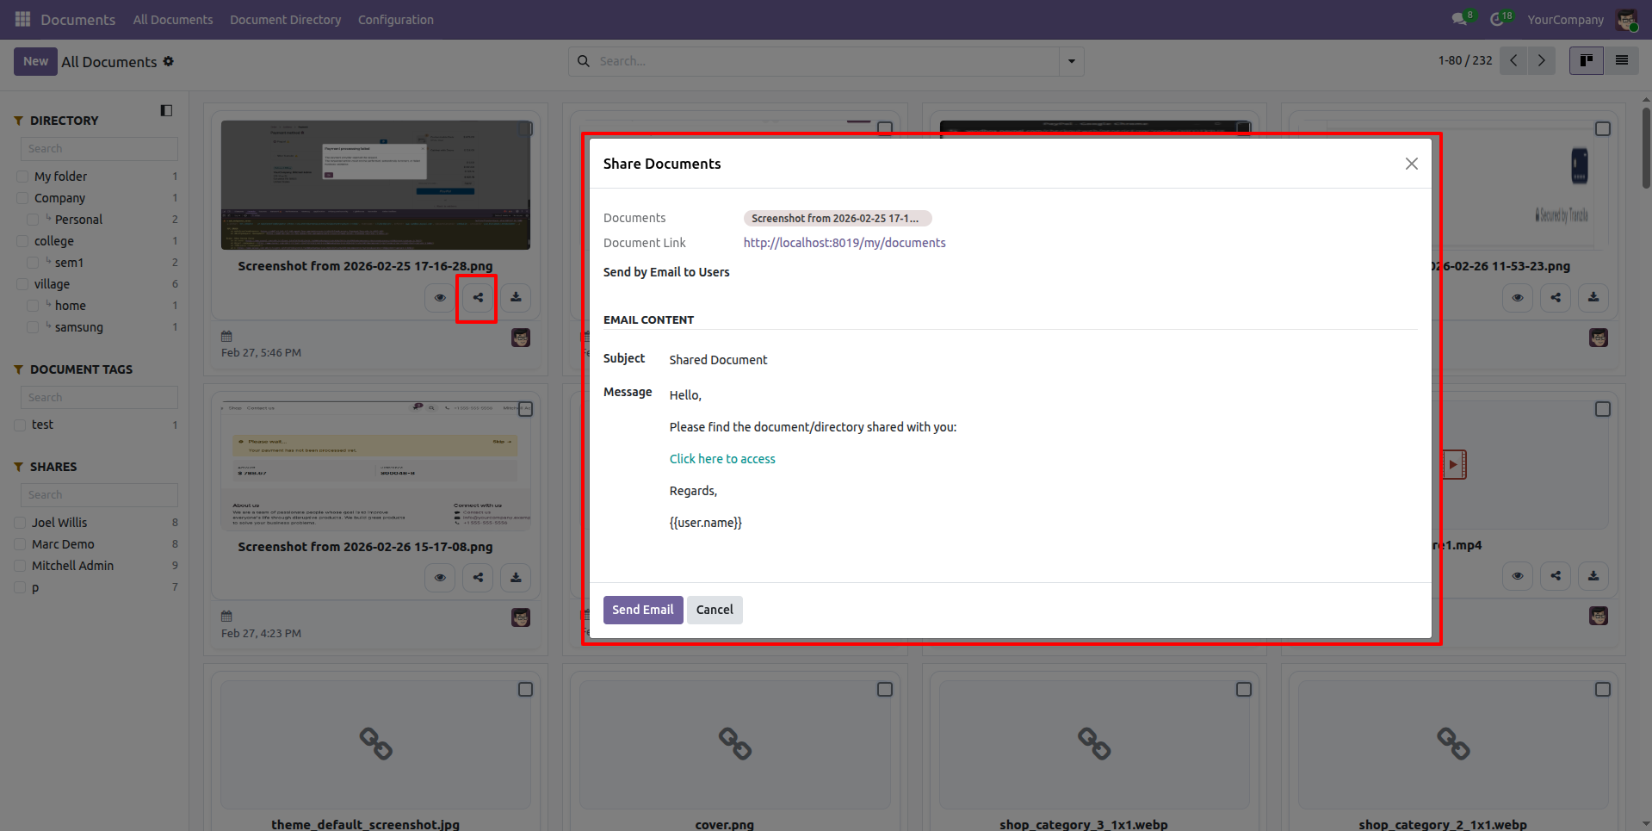Image resolution: width=1652 pixels, height=831 pixels.
Task: Preview Screenshot 2026-02-25 17-16-28.png with eye icon
Action: 440,298
